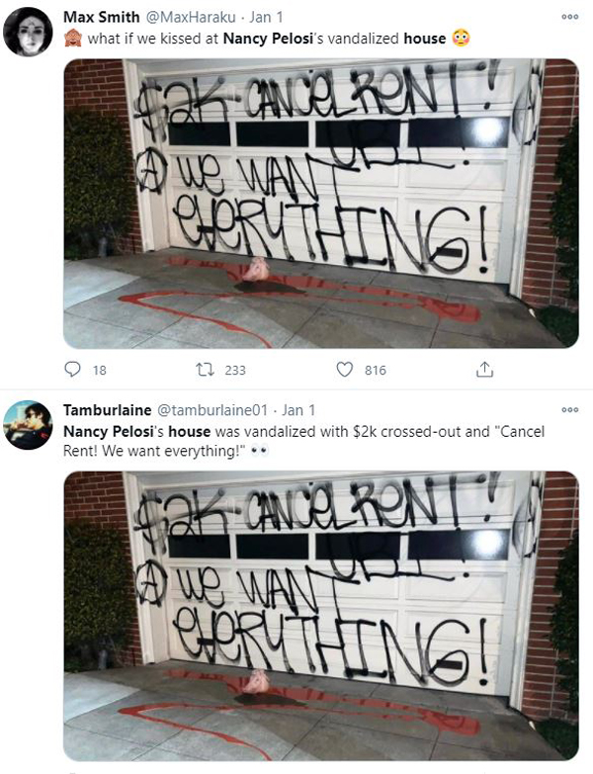
Task: Open the @MaxHaraku handle
Action: point(190,17)
